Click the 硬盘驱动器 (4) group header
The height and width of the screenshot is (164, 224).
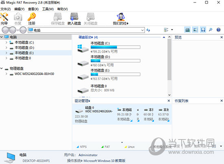88,38
